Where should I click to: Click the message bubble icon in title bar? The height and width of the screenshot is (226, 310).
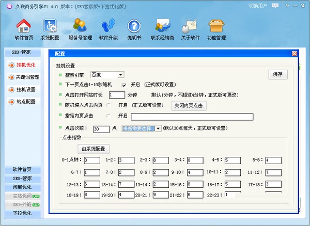coord(275,6)
